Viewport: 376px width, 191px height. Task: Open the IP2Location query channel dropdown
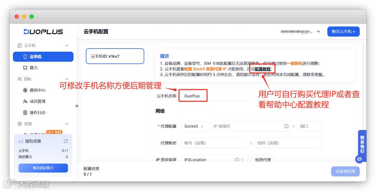214,159
